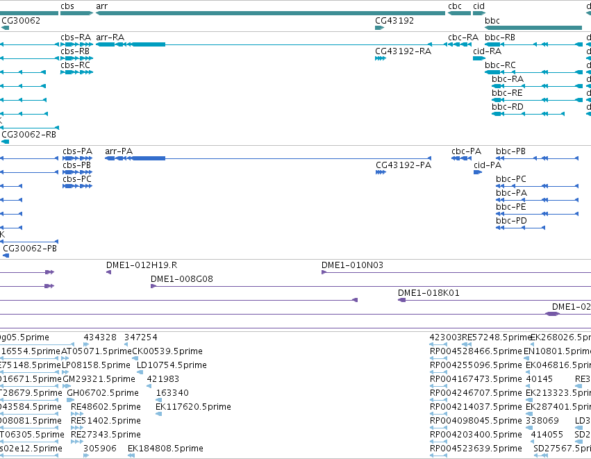Click protein CG30062-PB
Viewport: 591px width, 459px height.
click(6, 256)
